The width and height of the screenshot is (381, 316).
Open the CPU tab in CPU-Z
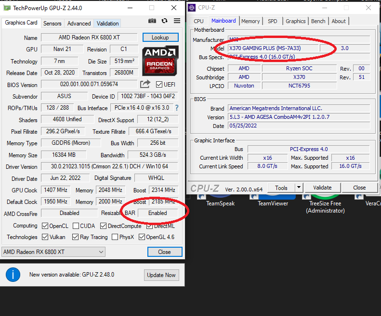pos(198,21)
